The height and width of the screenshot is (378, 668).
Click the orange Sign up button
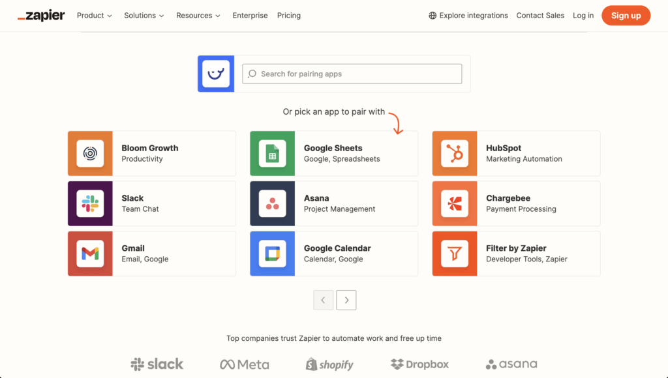coord(626,16)
